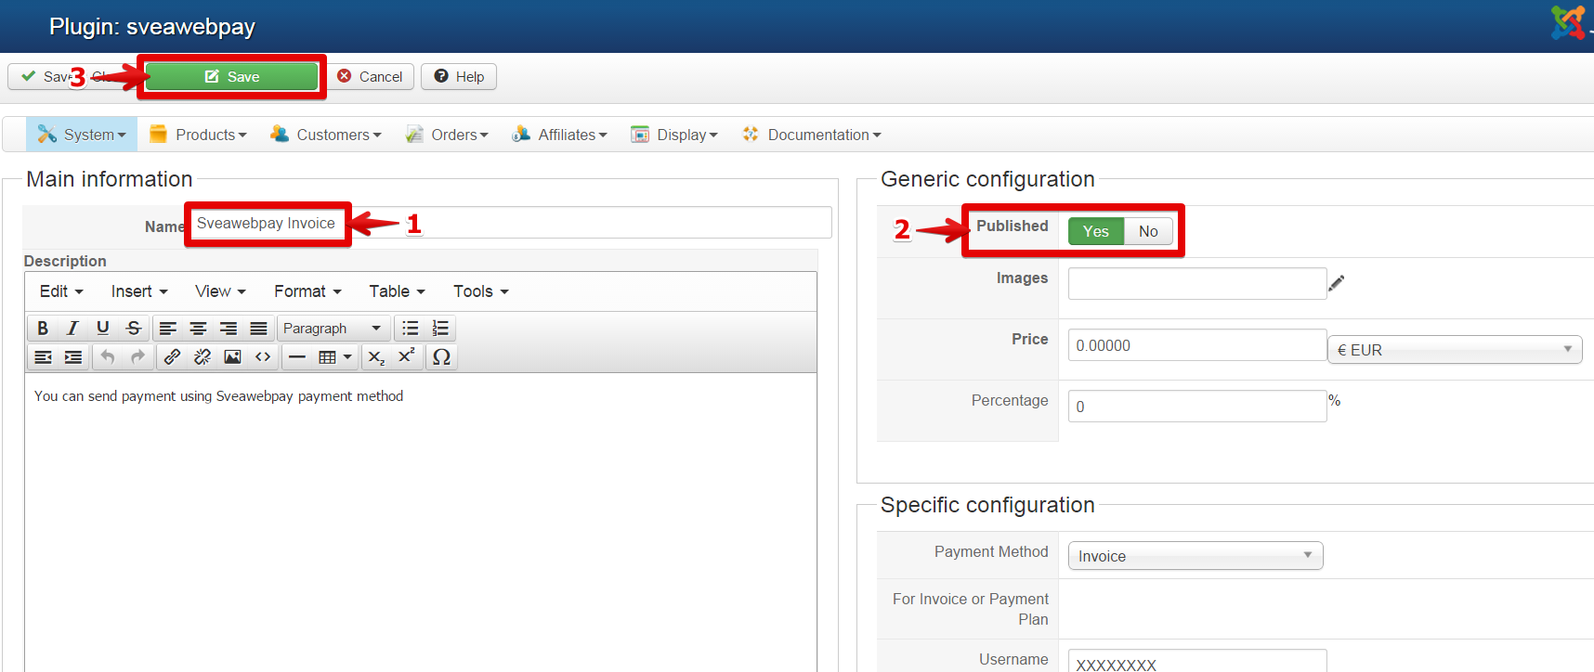Open the editor's Format menu
The width and height of the screenshot is (1594, 672).
coord(307,291)
